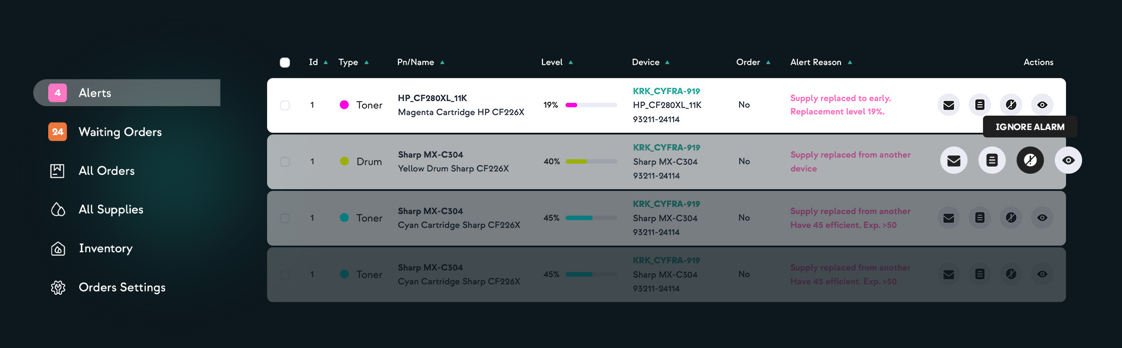Open Inventory in the sidebar
1122x348 pixels.
click(x=91, y=248)
